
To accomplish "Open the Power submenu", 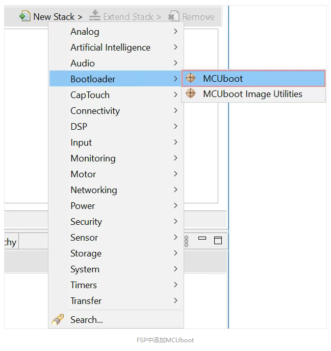I will (116, 206).
